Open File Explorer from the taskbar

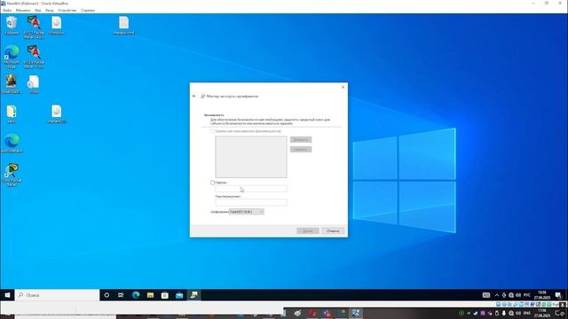pyautogui.click(x=150, y=295)
